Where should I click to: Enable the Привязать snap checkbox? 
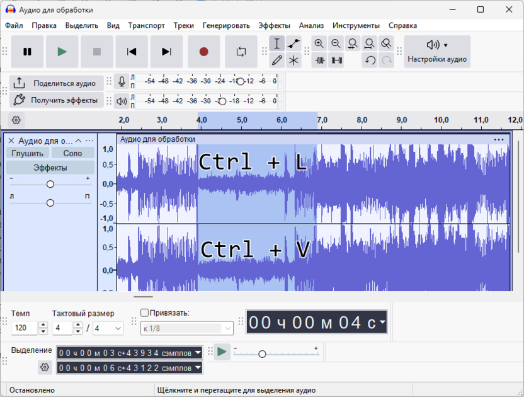[144, 313]
